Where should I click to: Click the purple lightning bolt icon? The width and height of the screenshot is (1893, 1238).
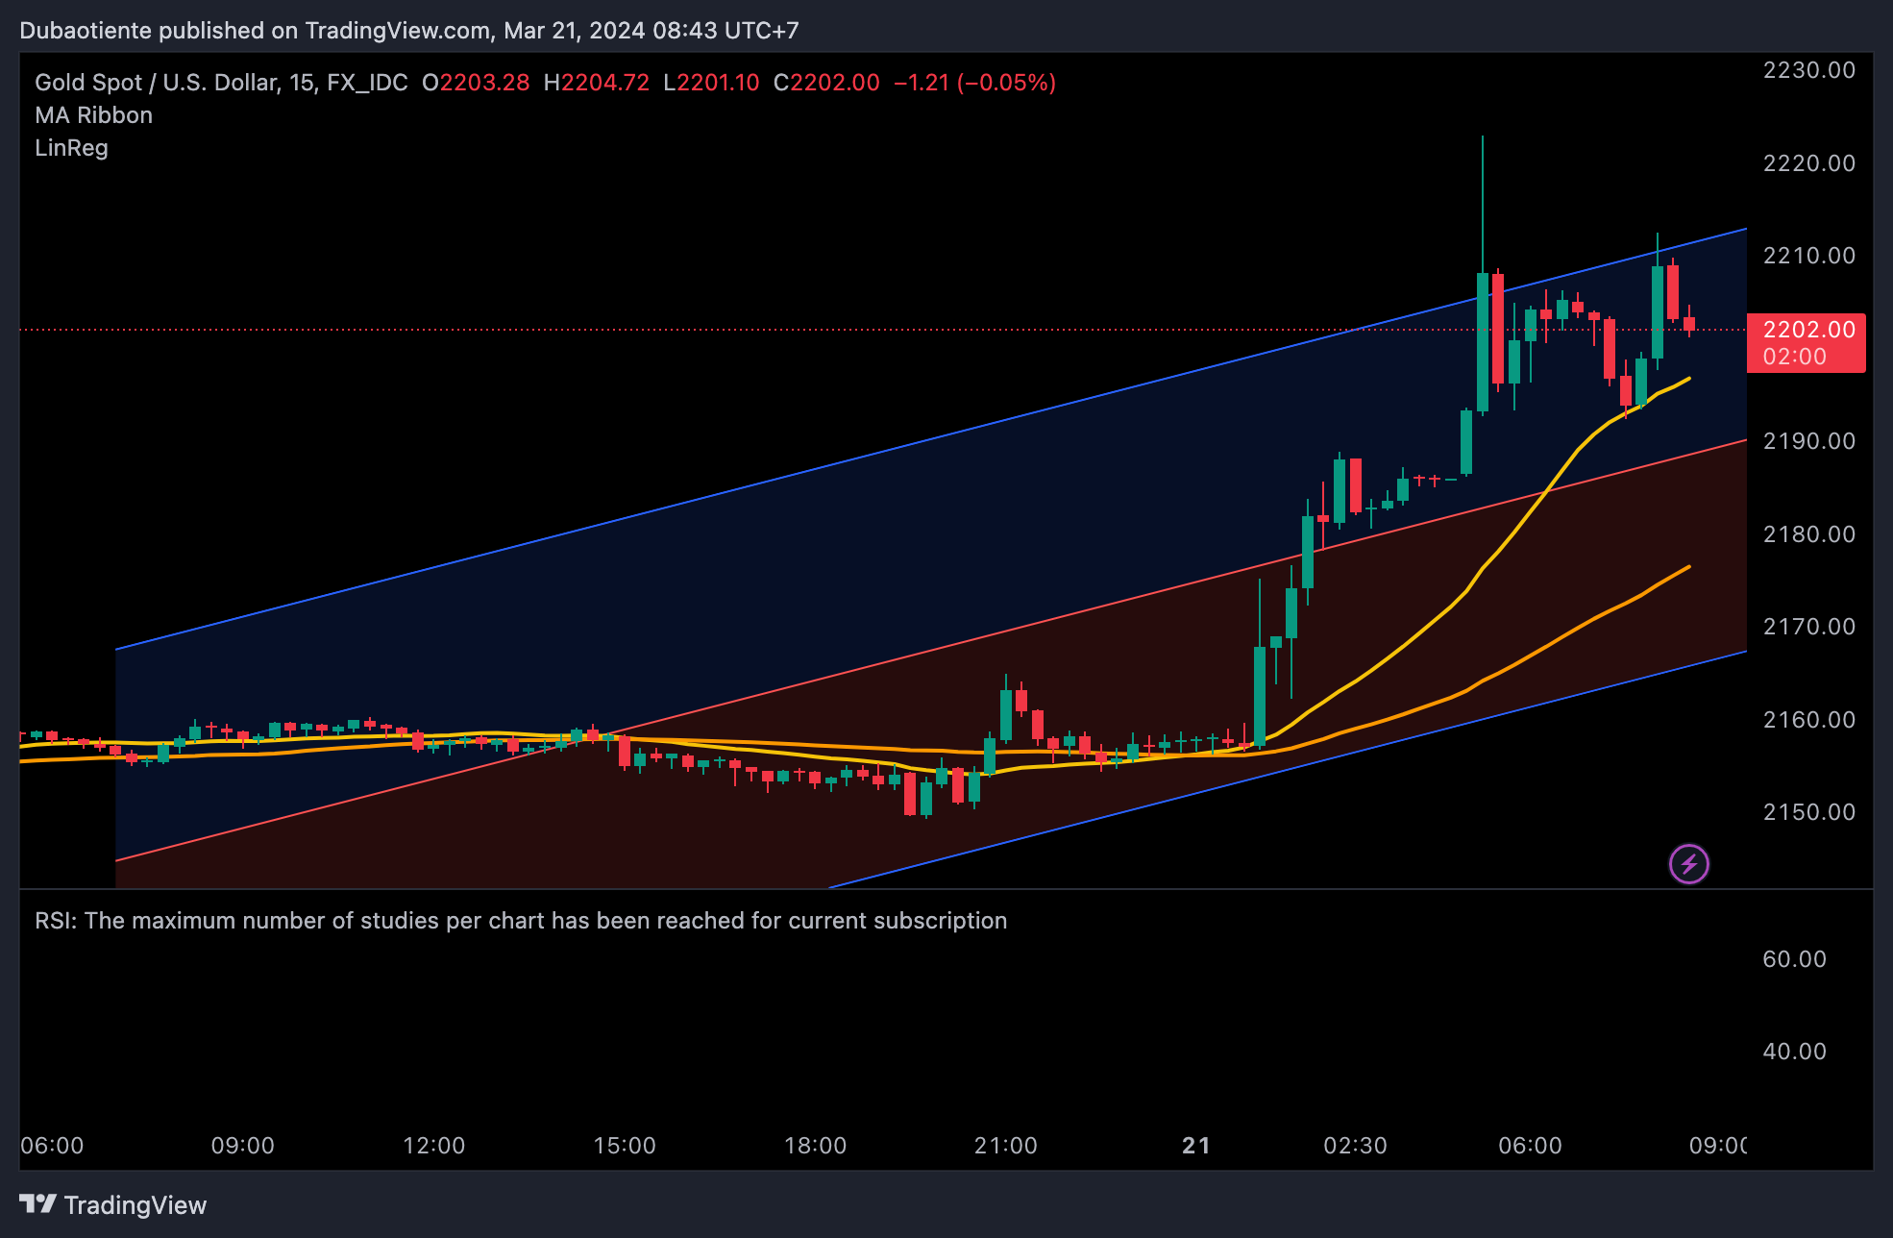click(1688, 864)
